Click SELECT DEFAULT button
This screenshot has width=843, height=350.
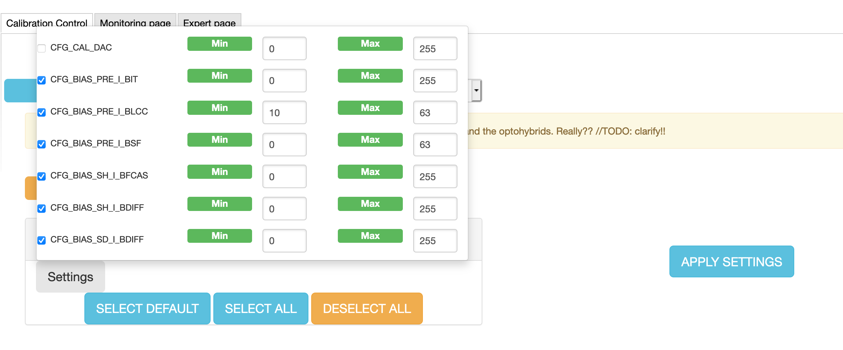coord(147,308)
